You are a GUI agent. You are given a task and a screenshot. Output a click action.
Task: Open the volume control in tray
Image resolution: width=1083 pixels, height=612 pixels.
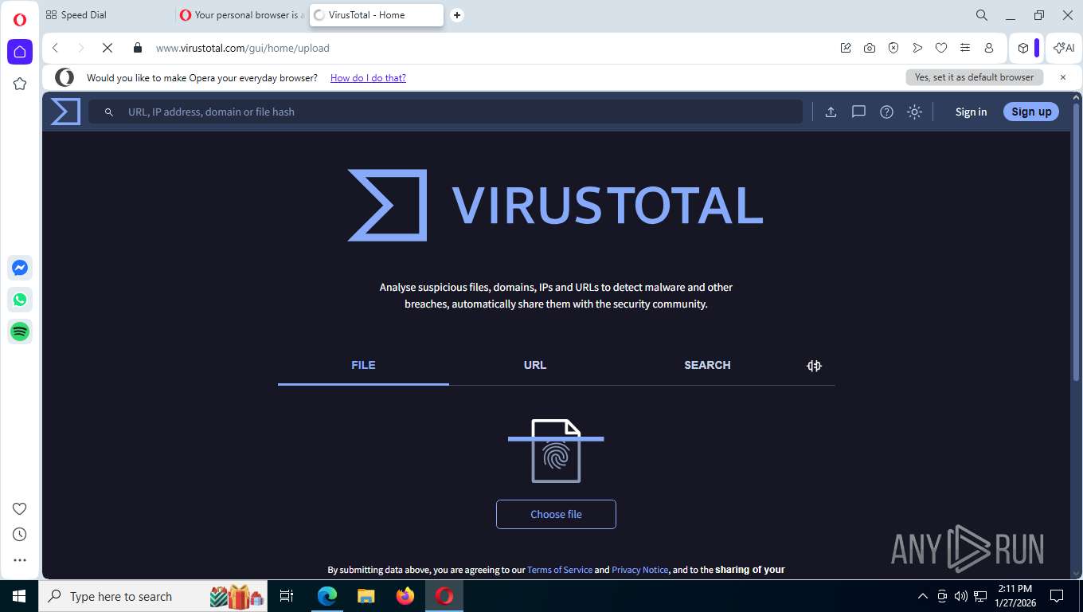[961, 596]
